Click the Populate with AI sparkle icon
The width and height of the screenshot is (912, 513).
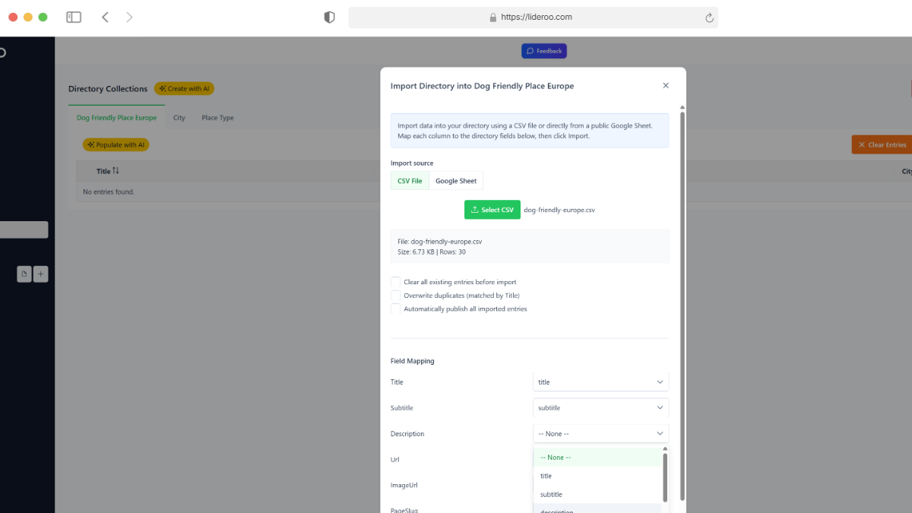(92, 144)
